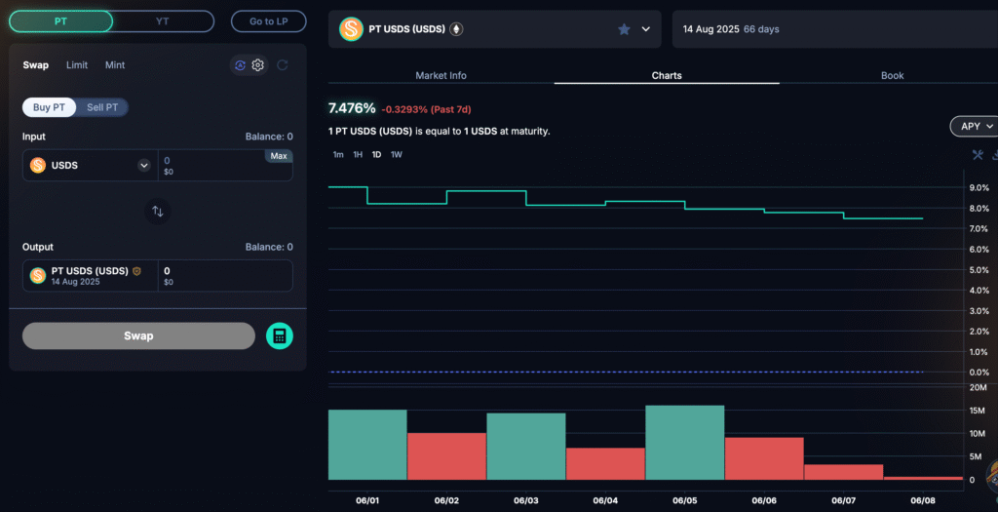Click the shield badge next to PT USDS output
998x512 pixels.
click(136, 271)
